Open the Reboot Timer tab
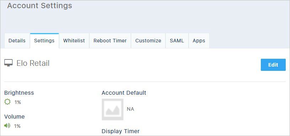The height and width of the screenshot is (136, 290). [110, 41]
